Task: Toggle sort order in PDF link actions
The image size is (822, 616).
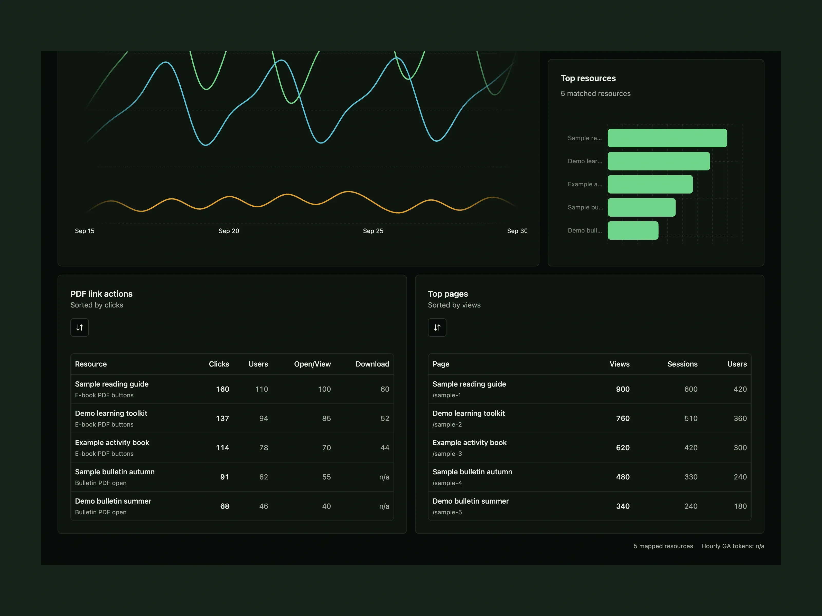Action: pos(80,328)
